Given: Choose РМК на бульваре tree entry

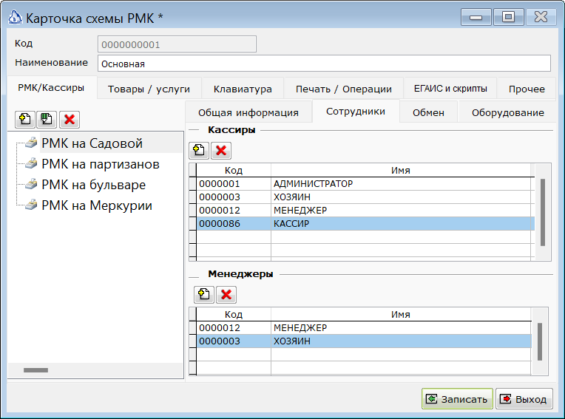Looking at the screenshot, I should [94, 185].
